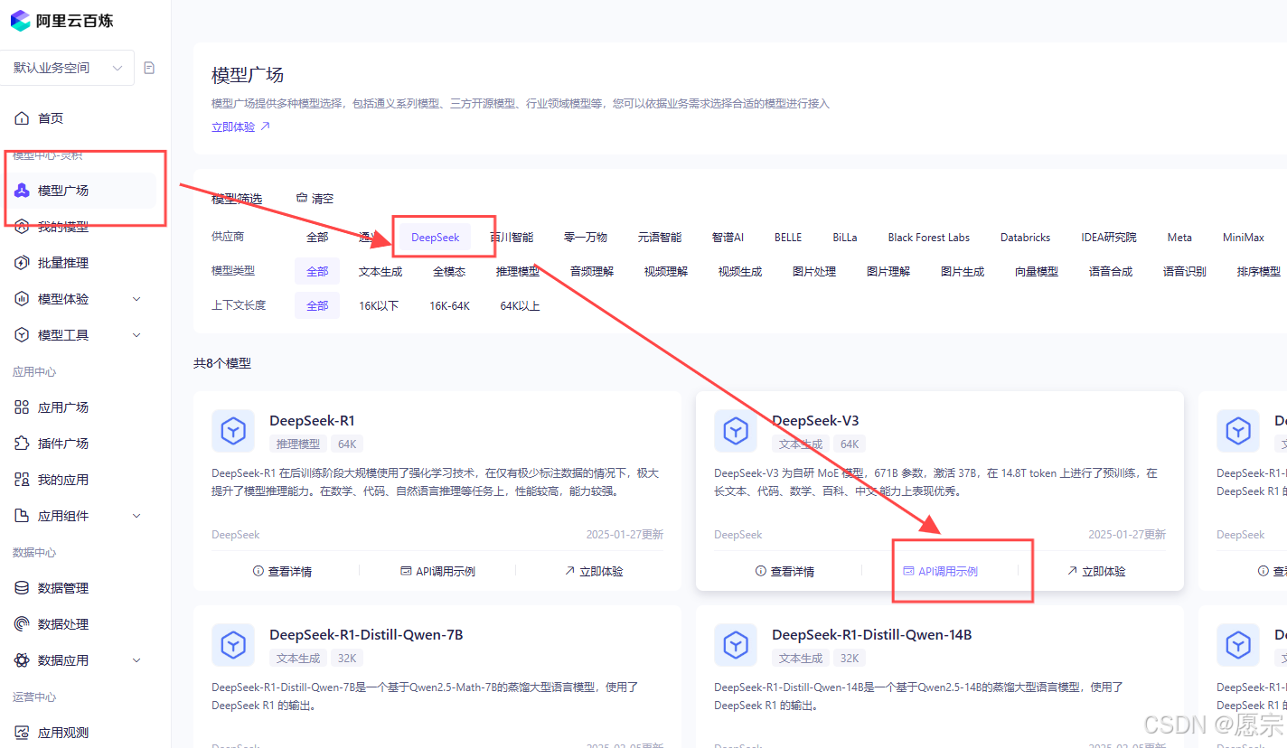Click the DeepSeek-R1 model card icon
1287x748 pixels.
(x=233, y=431)
